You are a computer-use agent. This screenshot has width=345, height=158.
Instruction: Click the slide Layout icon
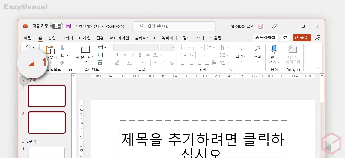tap(100, 47)
